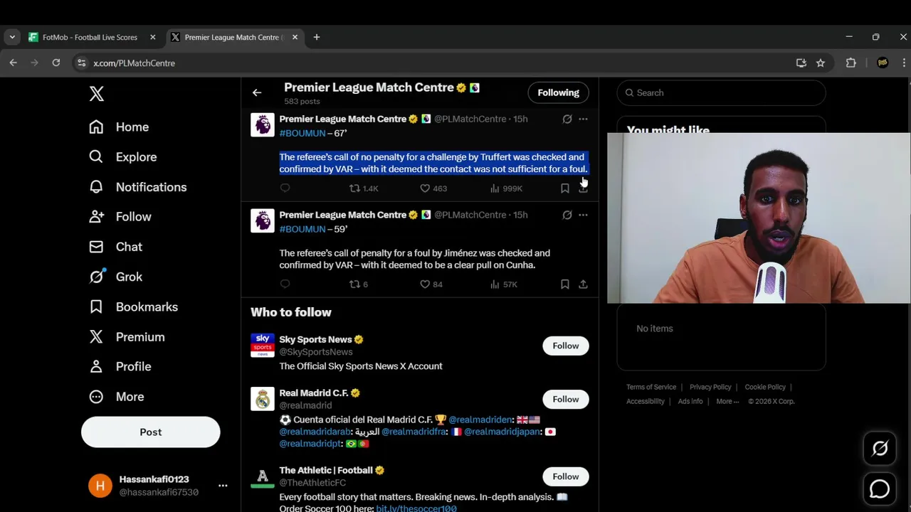The image size is (911, 512).
Task: Follow Sky Sports News
Action: click(x=566, y=346)
